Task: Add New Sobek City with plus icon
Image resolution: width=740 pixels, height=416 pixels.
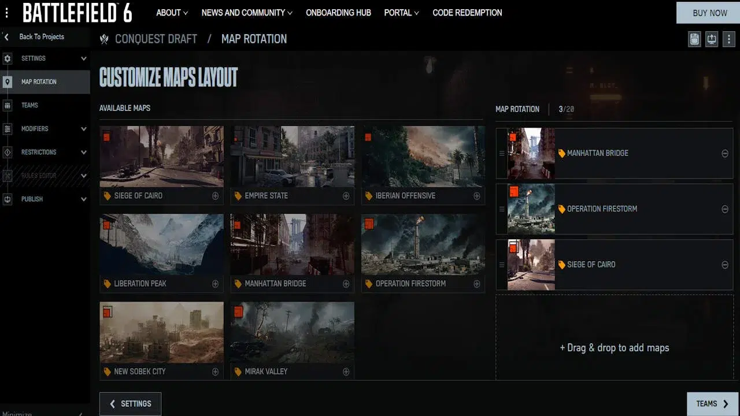Action: (x=215, y=372)
